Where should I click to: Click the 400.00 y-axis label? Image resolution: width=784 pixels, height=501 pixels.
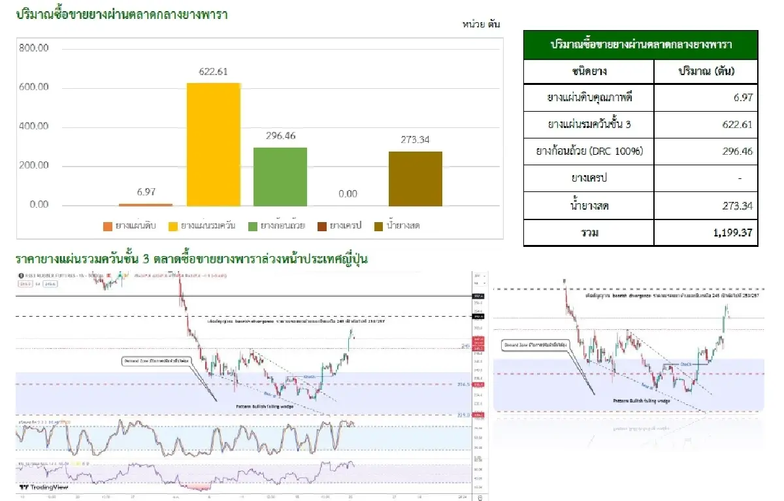[x=34, y=127]
